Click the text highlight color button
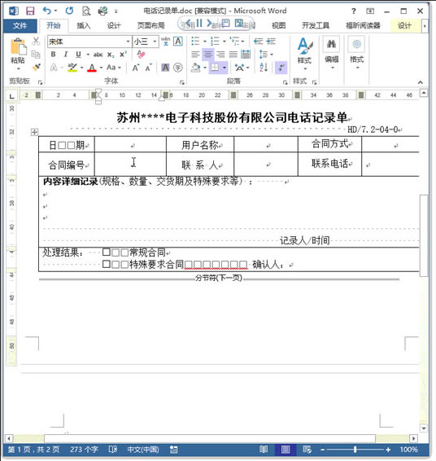436x461 pixels. [x=72, y=68]
